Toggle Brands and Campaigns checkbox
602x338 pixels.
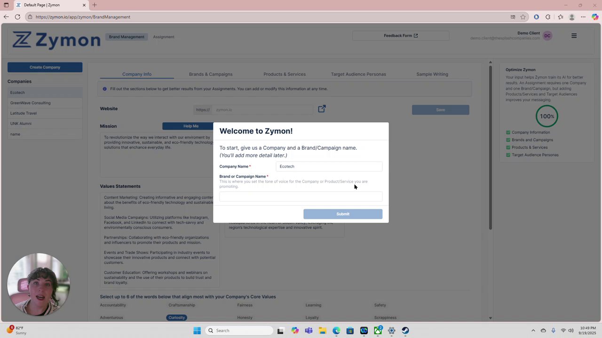click(x=508, y=140)
